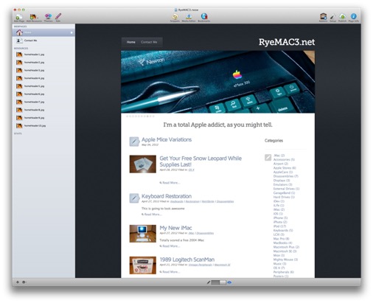Click the pencil icon beside Keyboard Restoration
The height and width of the screenshot is (303, 373).
point(134,198)
